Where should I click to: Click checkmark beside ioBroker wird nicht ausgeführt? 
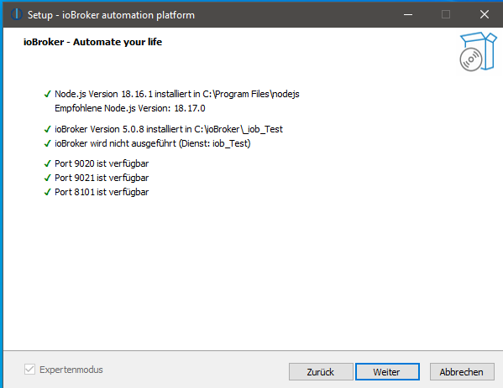pos(47,143)
